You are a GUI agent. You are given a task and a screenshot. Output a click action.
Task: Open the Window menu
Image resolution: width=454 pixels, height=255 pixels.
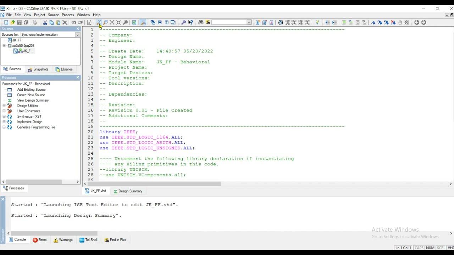(83, 15)
